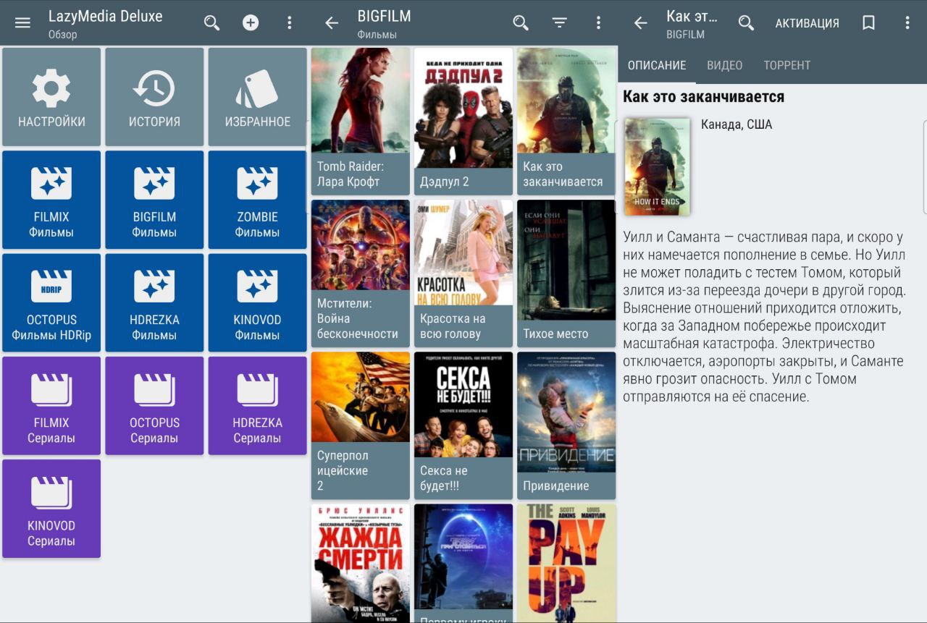Open filter options for BIGFILM
Viewport: 927px width, 623px height.
click(x=560, y=22)
